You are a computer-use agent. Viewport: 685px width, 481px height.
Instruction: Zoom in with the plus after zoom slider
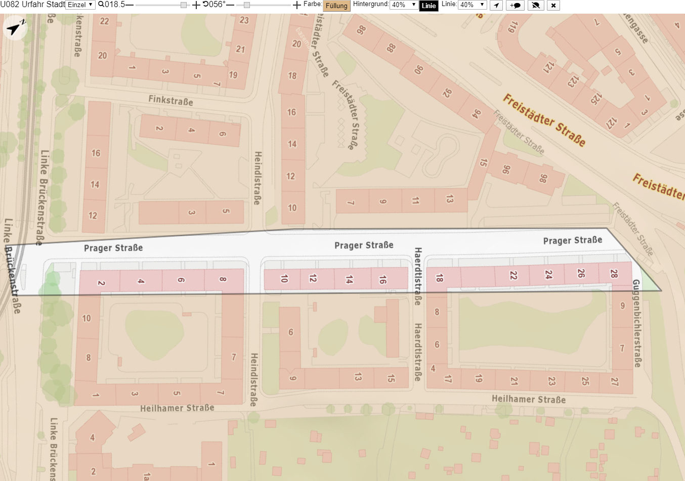pos(196,5)
